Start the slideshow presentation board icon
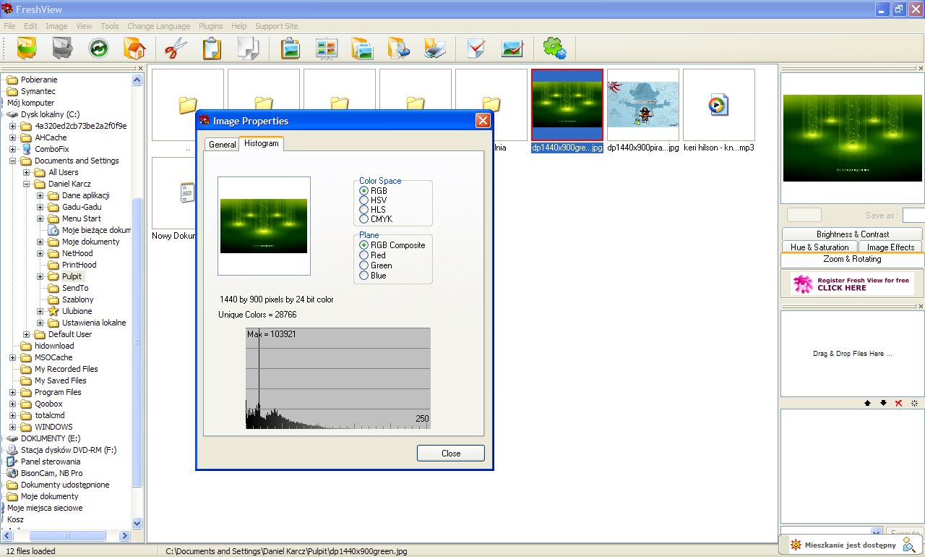Viewport: 925px width, 557px height. tap(327, 48)
